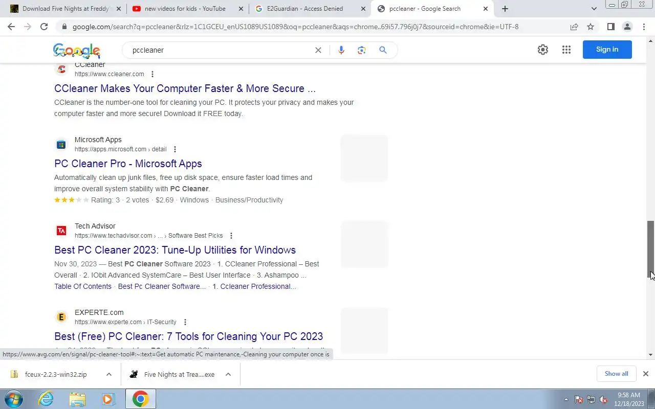The width and height of the screenshot is (655, 409).
Task: Click the page scrollbar thumb
Action: coord(651,250)
